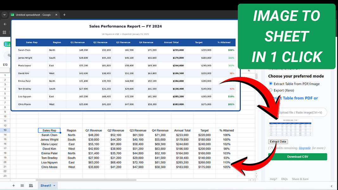Select the Sarah Chen cell in sheet
This screenshot has height=190, width=338.
[x=49, y=135]
